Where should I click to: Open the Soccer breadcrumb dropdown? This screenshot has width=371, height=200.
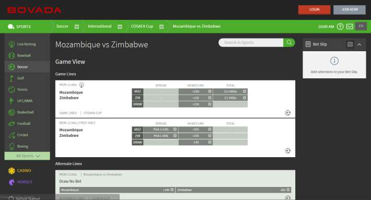pyautogui.click(x=77, y=27)
